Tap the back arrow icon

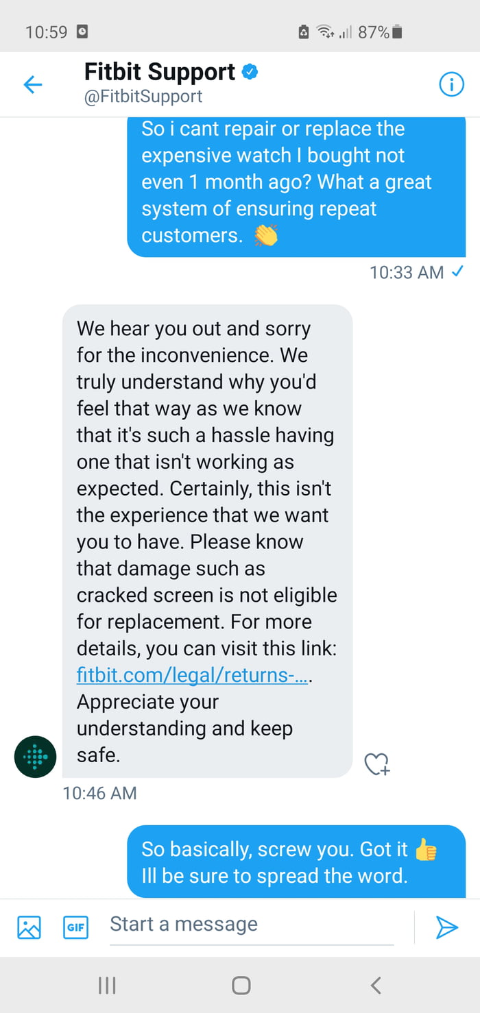(x=32, y=84)
